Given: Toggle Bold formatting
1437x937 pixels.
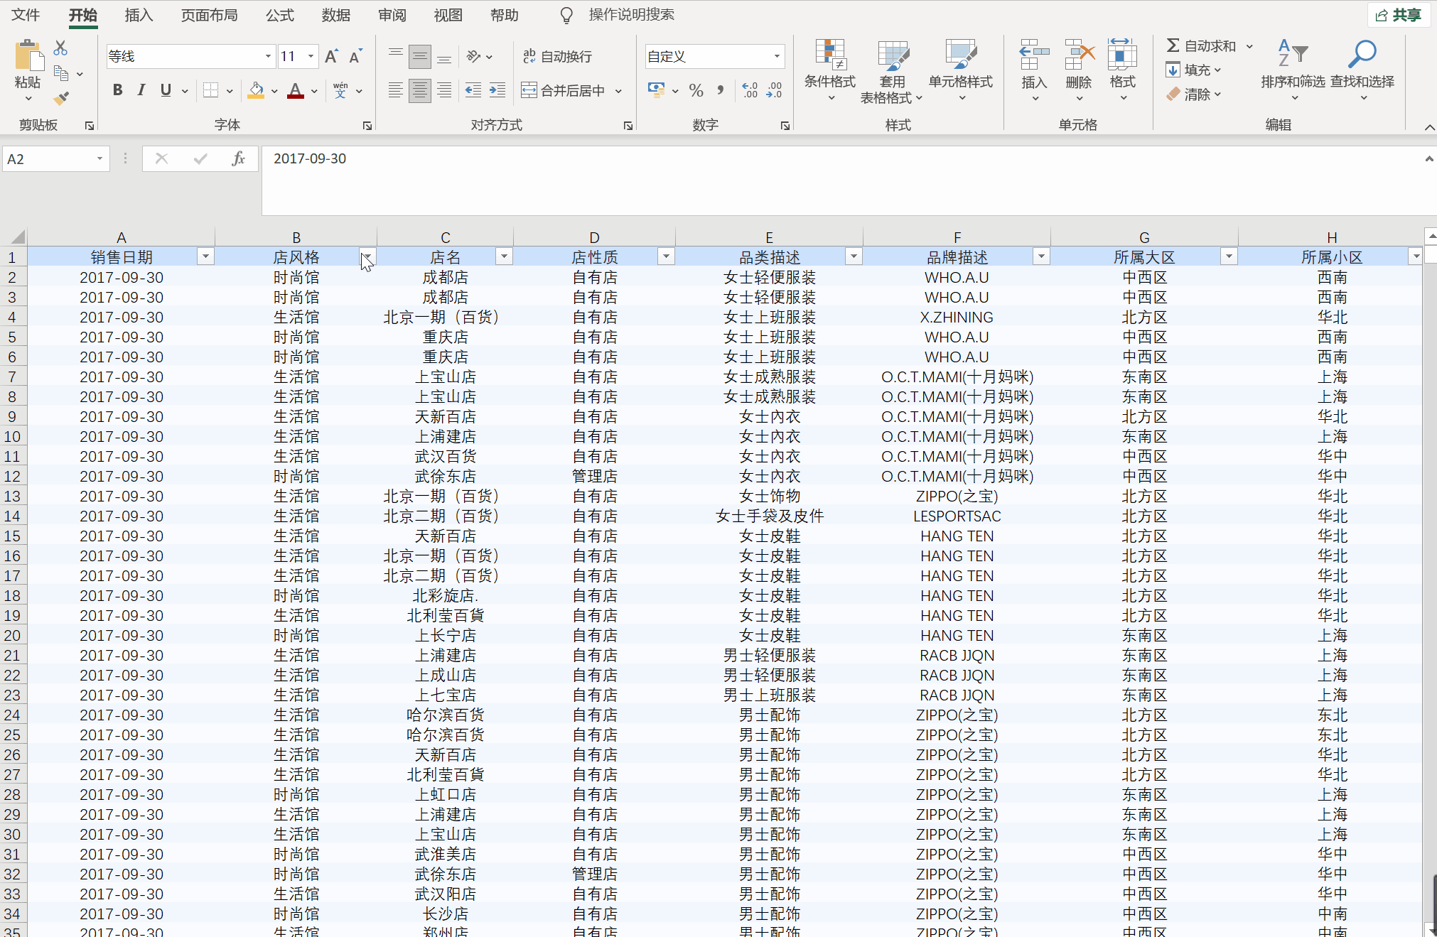Looking at the screenshot, I should (x=118, y=90).
